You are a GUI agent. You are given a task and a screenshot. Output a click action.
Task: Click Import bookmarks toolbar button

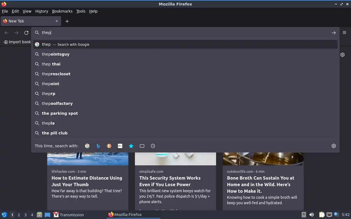(17, 42)
